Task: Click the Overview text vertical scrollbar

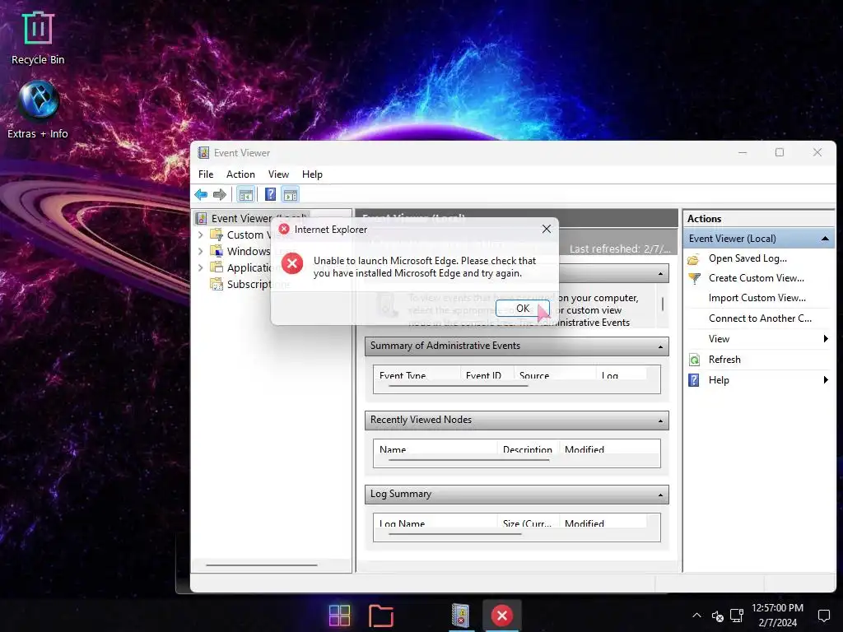Action: 663,304
